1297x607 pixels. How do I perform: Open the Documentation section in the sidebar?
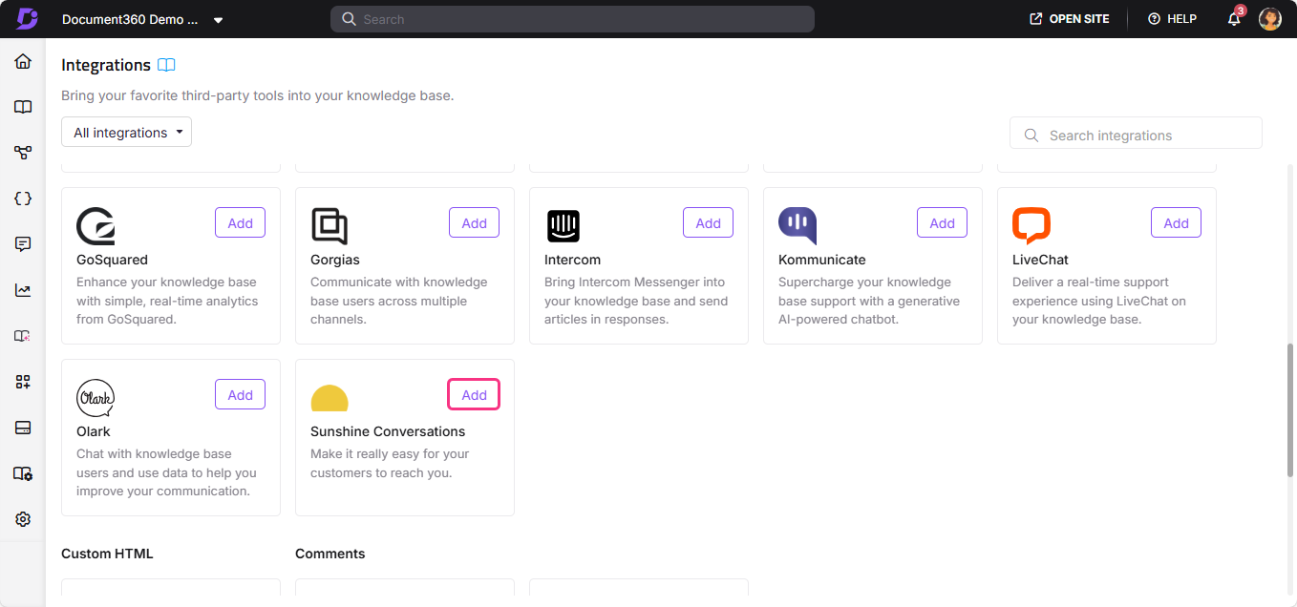click(22, 106)
